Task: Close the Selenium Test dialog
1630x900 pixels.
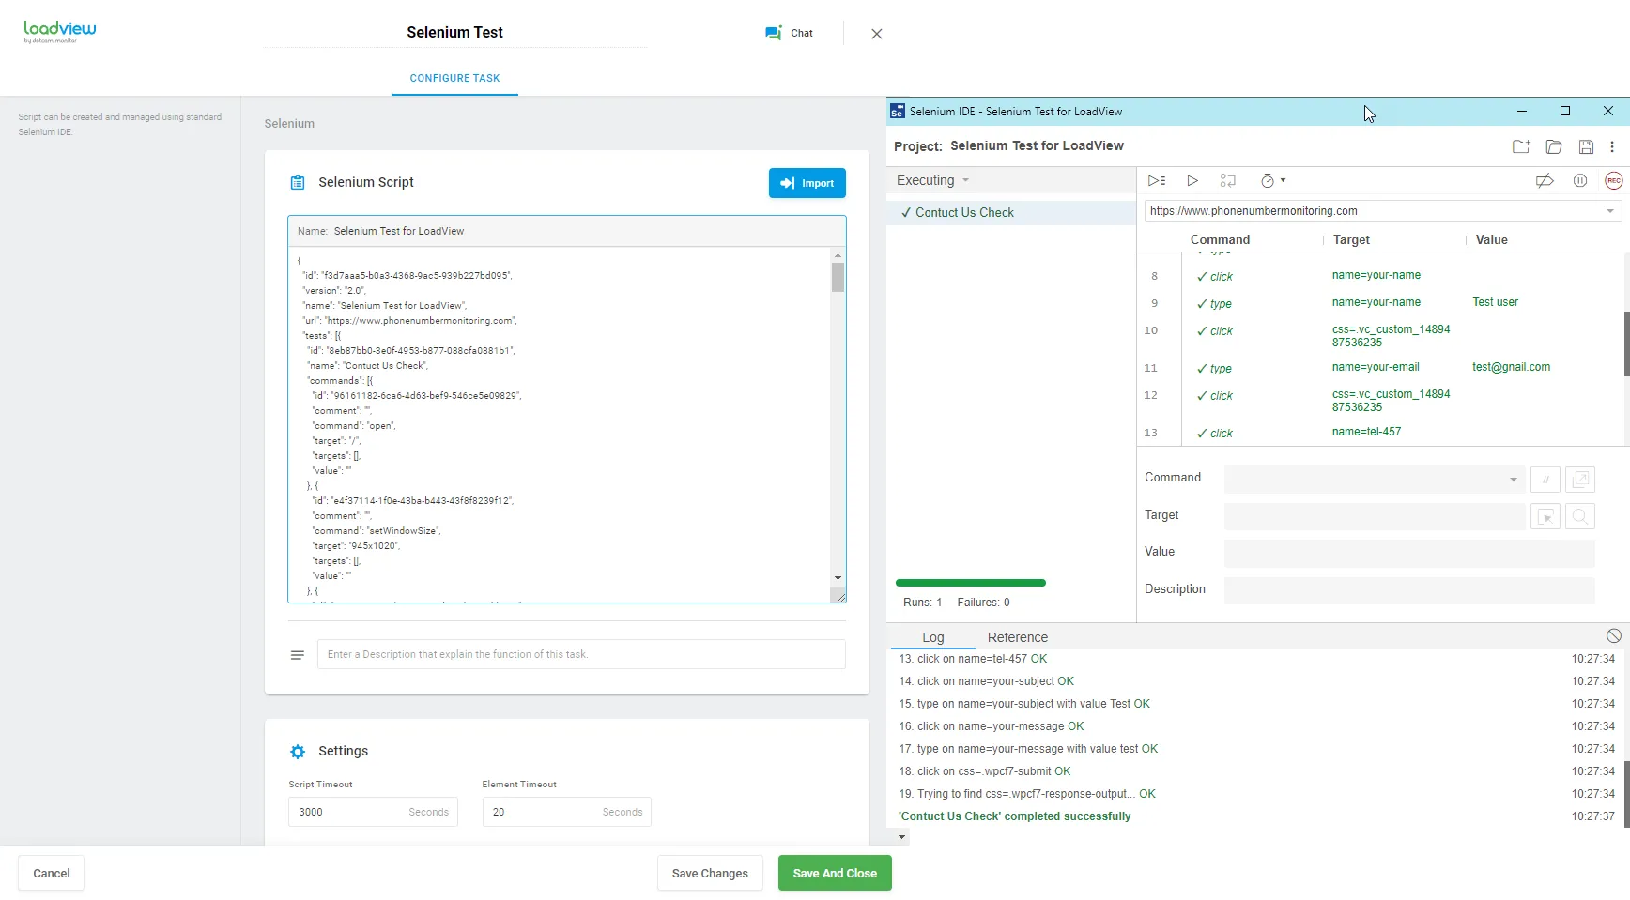Action: pyautogui.click(x=877, y=34)
